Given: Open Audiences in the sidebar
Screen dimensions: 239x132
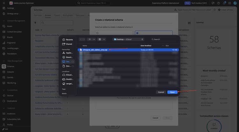Looking at the screenshot, I should [x=11, y=114].
